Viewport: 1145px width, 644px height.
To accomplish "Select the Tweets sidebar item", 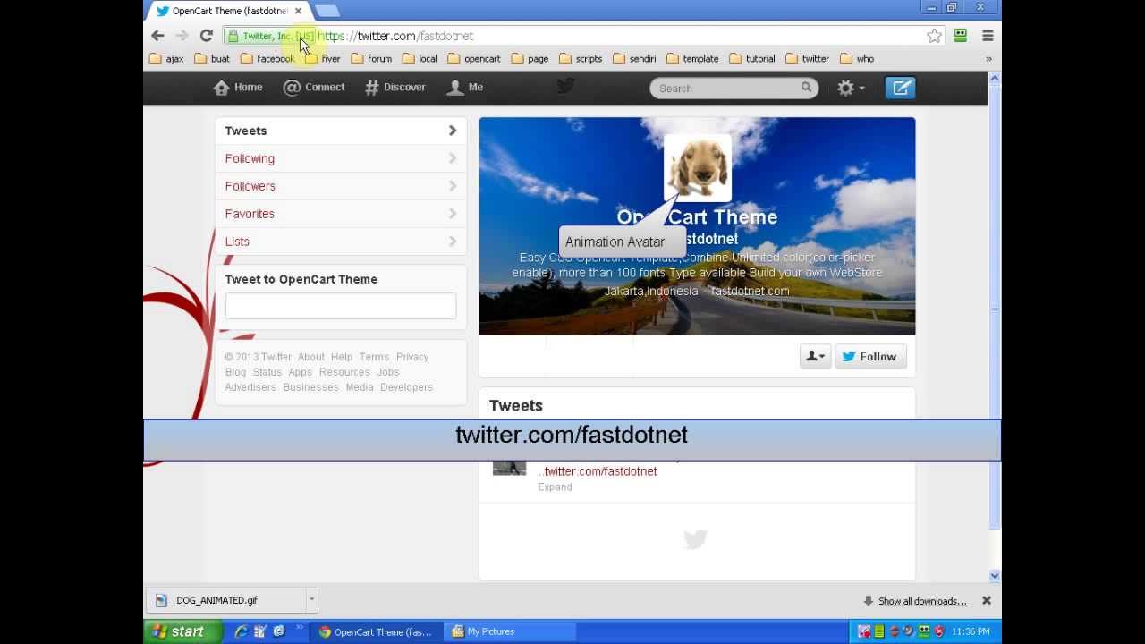I will click(x=341, y=131).
